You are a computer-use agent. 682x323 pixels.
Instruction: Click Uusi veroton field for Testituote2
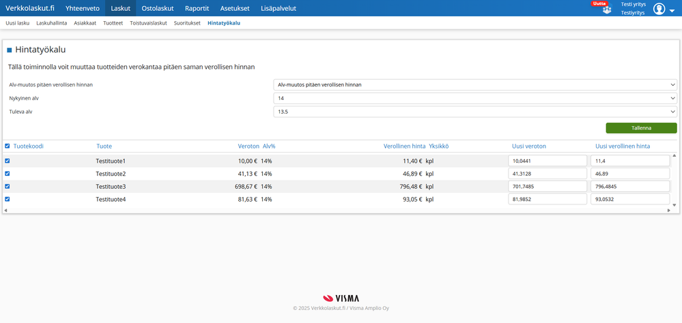point(548,174)
